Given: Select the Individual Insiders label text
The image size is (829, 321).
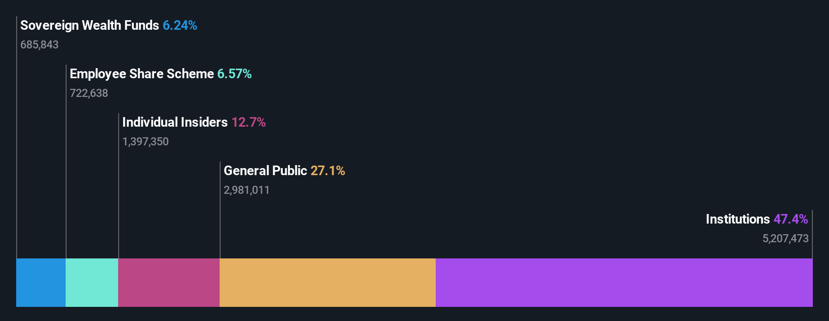Looking at the screenshot, I should tap(175, 122).
